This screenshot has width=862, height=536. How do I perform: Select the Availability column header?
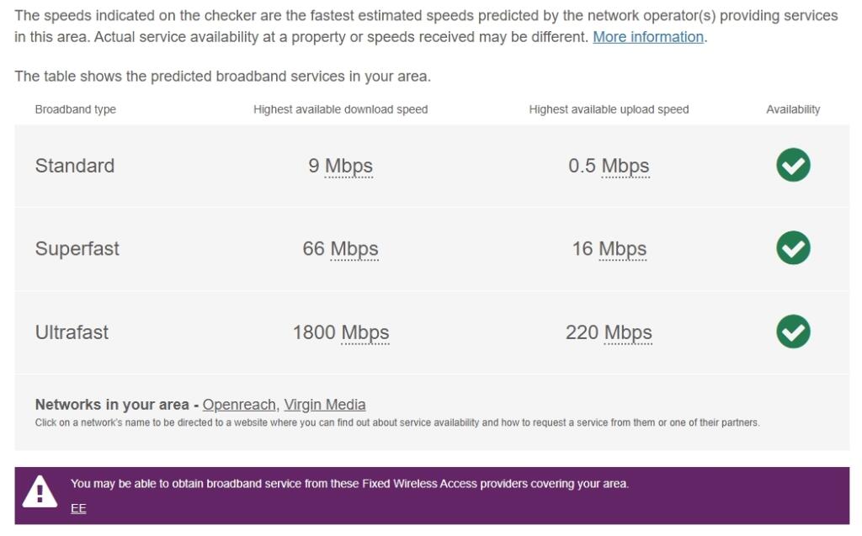click(790, 109)
